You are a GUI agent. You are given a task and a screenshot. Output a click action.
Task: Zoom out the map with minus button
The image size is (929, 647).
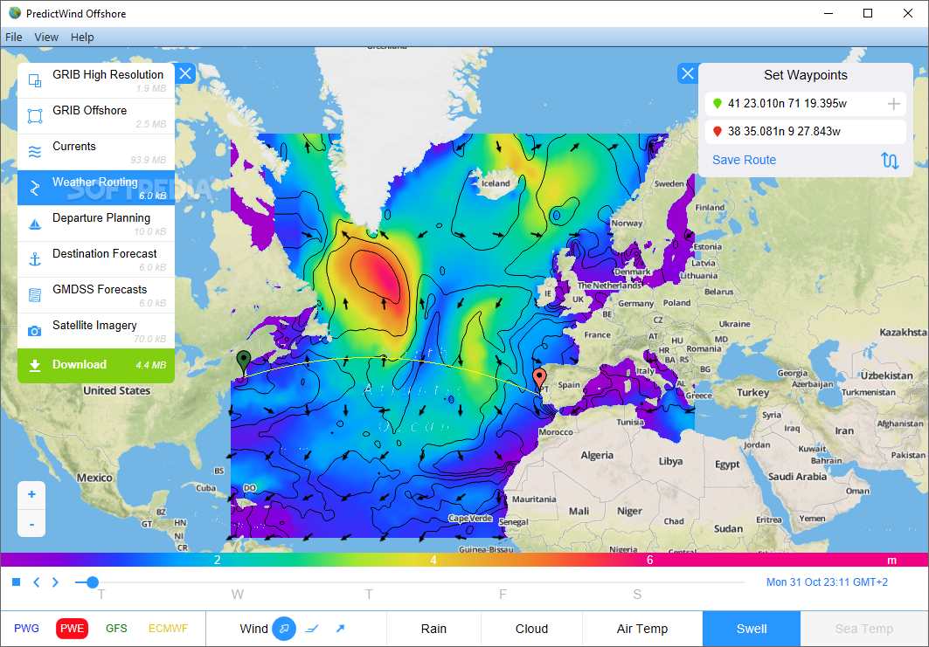tap(31, 524)
